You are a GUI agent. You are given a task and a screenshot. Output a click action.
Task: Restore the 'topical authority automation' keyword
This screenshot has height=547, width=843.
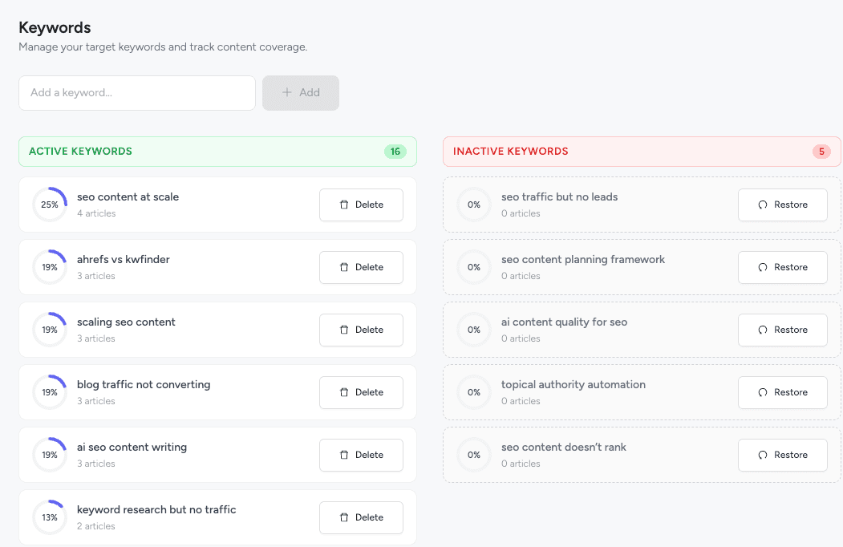tap(782, 392)
